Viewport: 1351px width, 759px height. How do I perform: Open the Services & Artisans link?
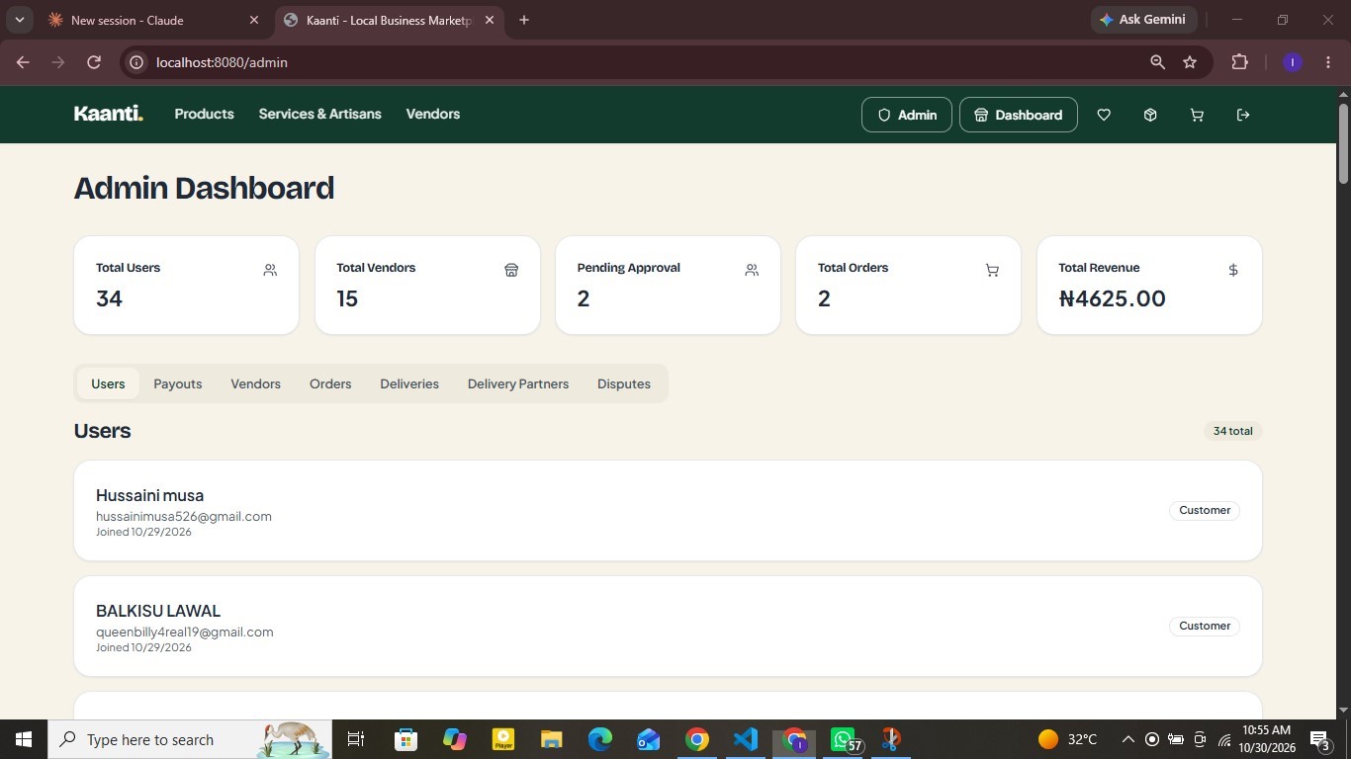(x=320, y=114)
